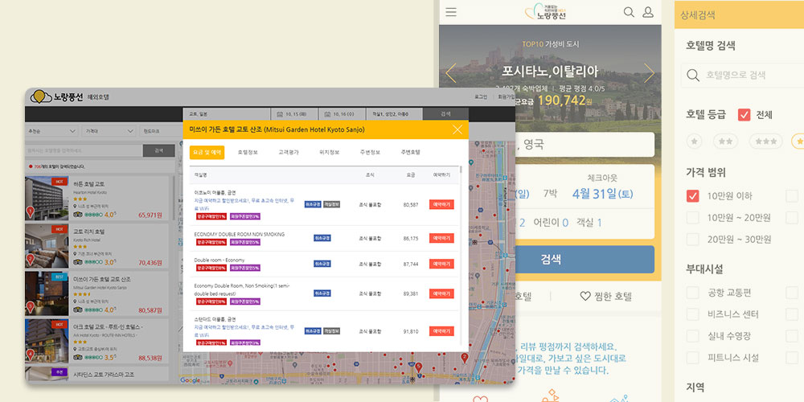Click the hotel name filter input in desktop sidebar

84,151
